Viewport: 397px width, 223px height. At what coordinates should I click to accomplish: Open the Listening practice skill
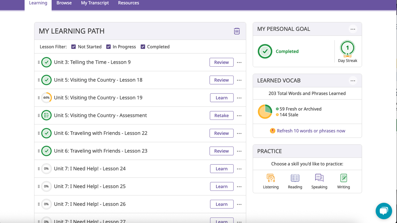[x=271, y=181]
